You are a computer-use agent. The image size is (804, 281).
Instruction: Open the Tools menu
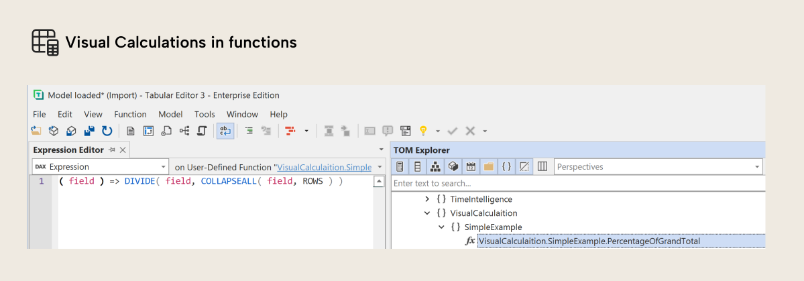tap(205, 114)
